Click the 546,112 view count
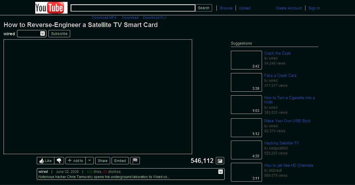355x185 pixels. 202,160
